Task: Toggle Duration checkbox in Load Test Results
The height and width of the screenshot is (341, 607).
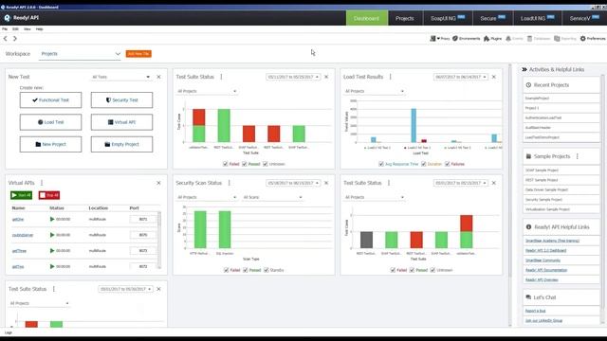Action: (424, 164)
